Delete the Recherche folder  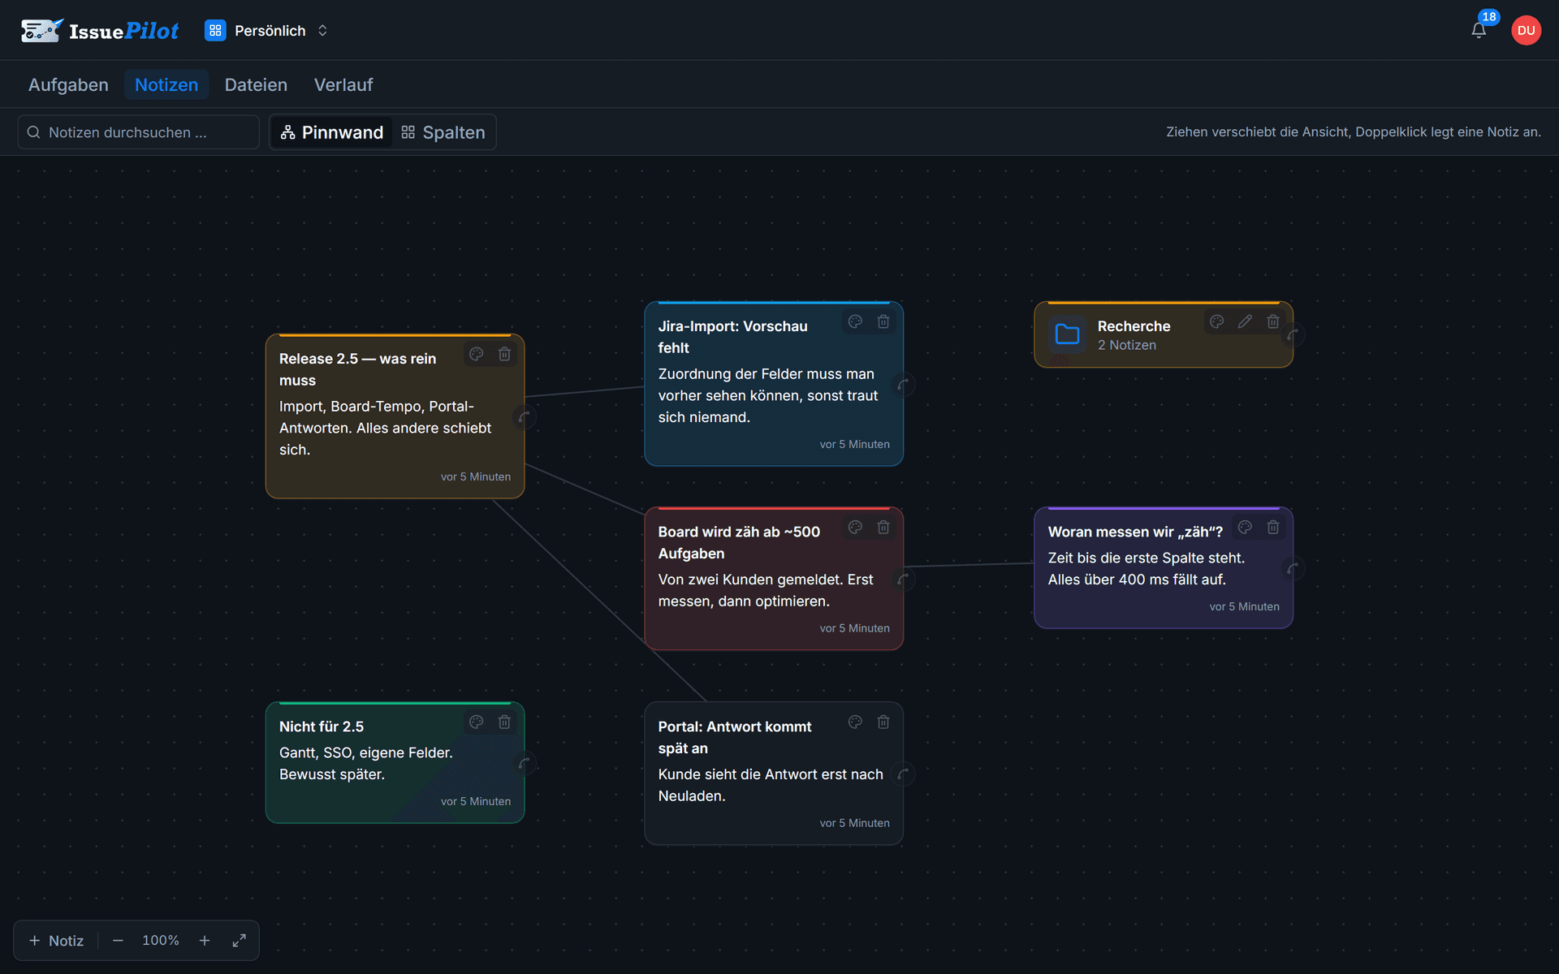point(1273,321)
